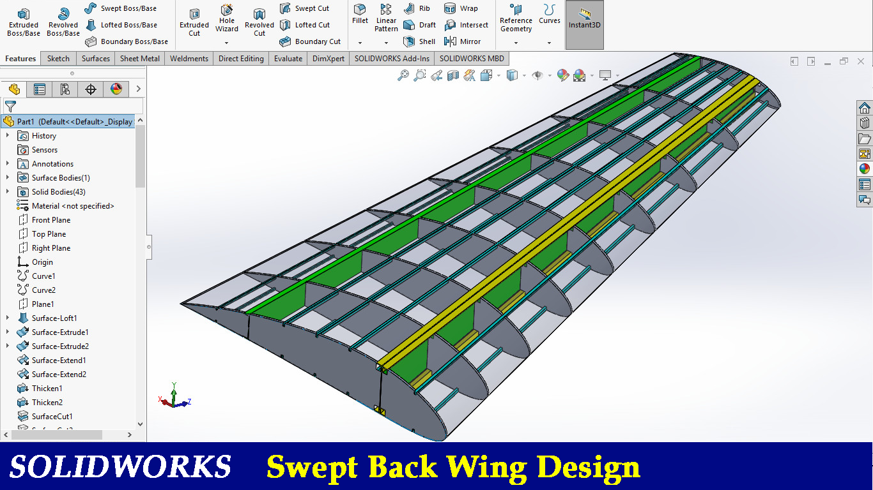Select the Rib feature
Image resolution: width=873 pixels, height=490 pixels.
point(417,8)
